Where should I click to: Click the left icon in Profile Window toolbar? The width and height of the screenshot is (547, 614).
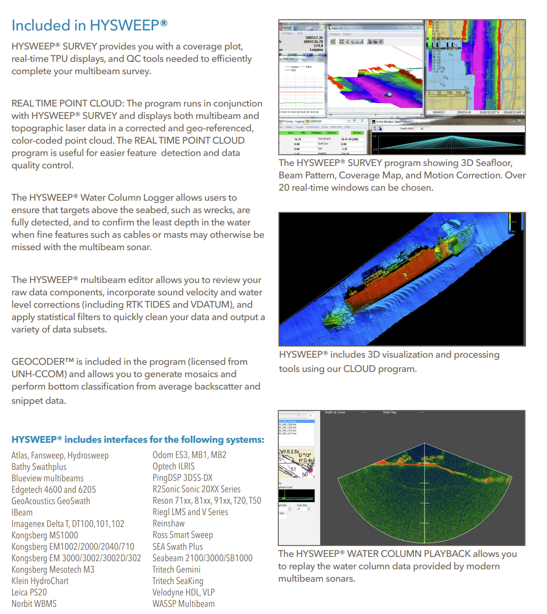375,129
